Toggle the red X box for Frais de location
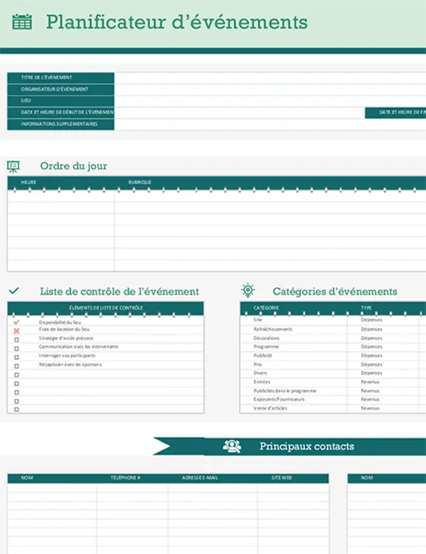This screenshot has width=426, height=554. point(16,331)
